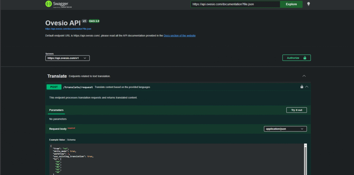Select the Example Value tab
The height and width of the screenshot is (175, 354).
point(57,140)
